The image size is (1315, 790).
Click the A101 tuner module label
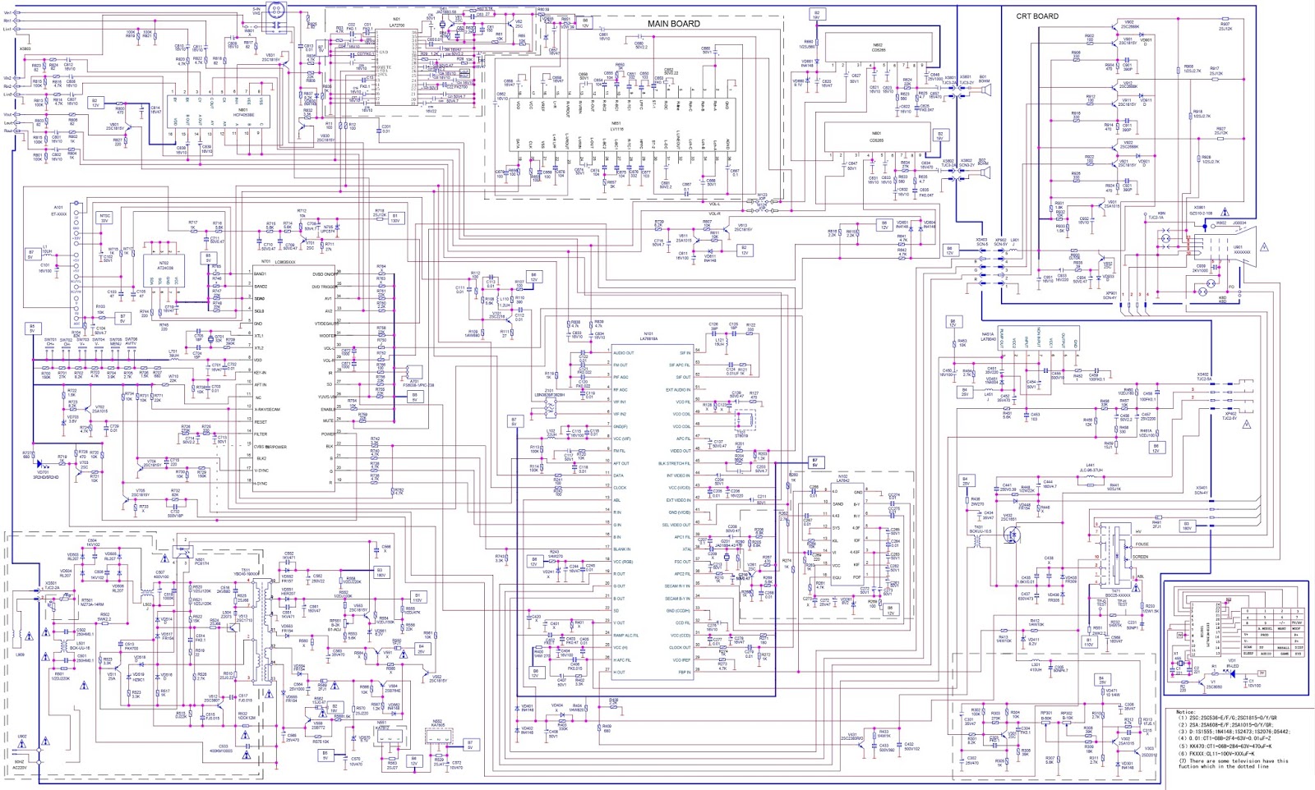58,210
